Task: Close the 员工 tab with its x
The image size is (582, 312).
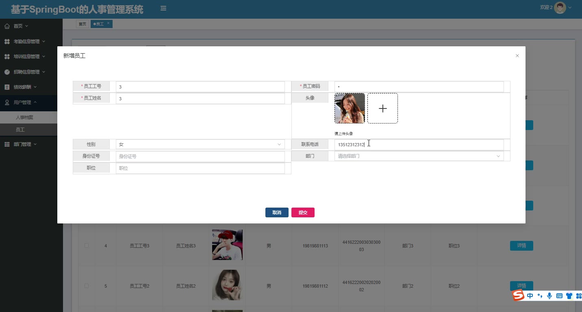Action: tap(108, 23)
